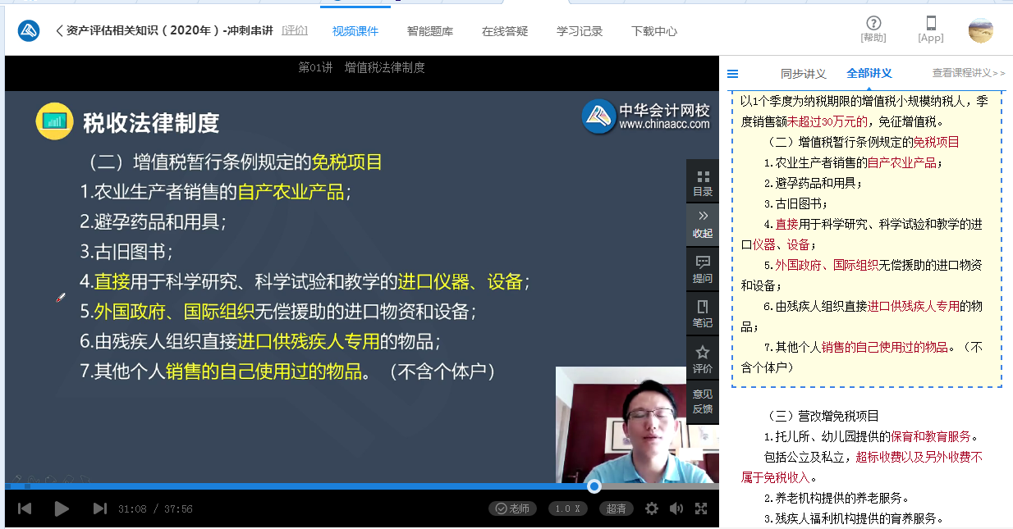Open the 笔记 notes panel

pos(703,314)
